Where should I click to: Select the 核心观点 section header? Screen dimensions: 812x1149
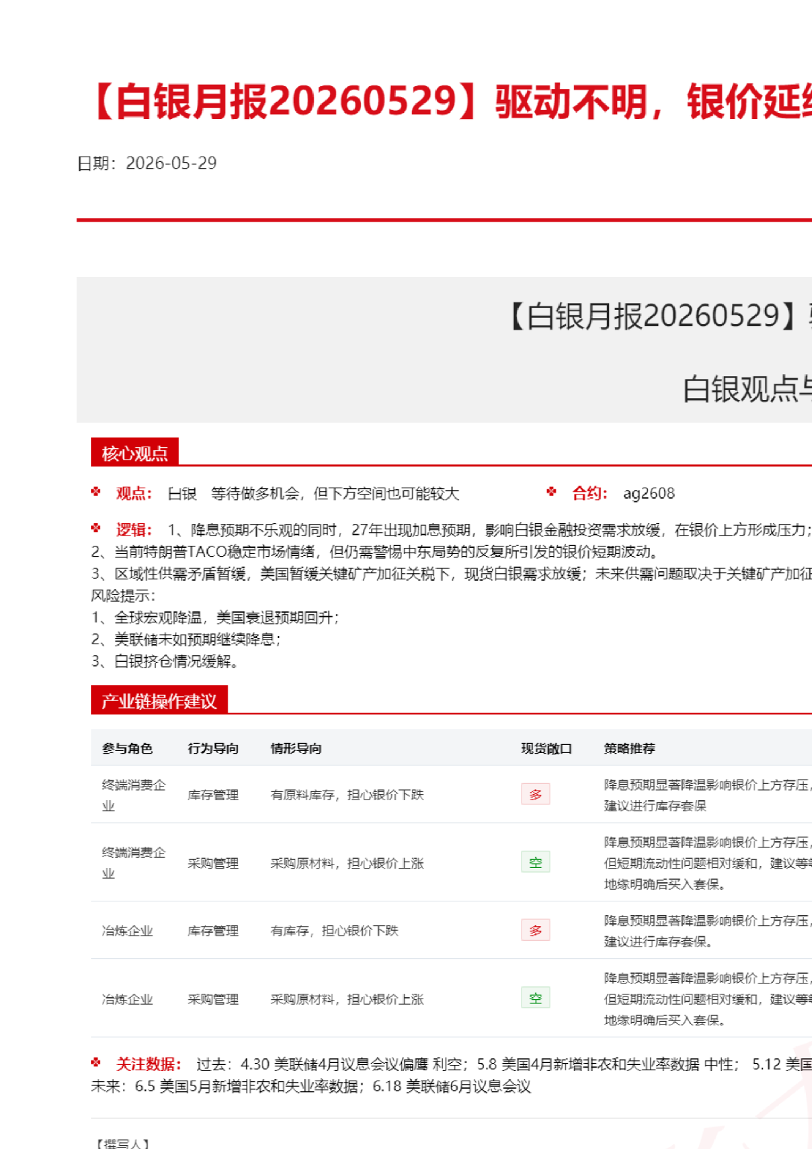tap(135, 453)
